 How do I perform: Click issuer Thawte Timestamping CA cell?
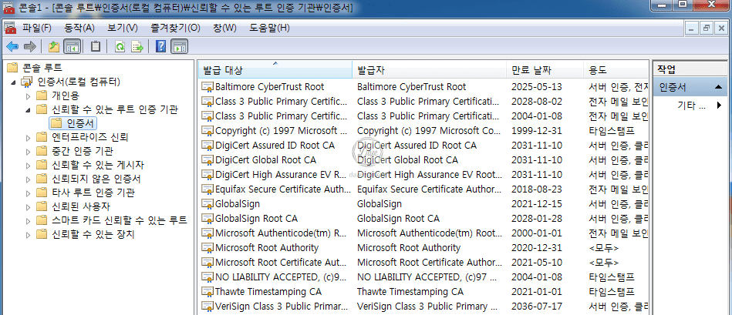coord(410,292)
